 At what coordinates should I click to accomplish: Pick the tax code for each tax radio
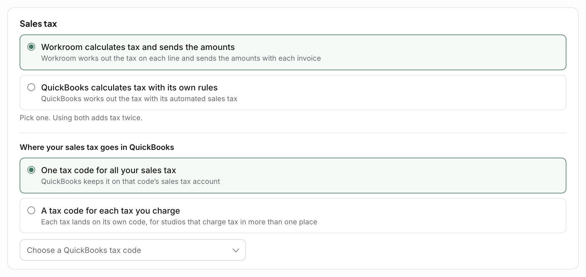(31, 211)
